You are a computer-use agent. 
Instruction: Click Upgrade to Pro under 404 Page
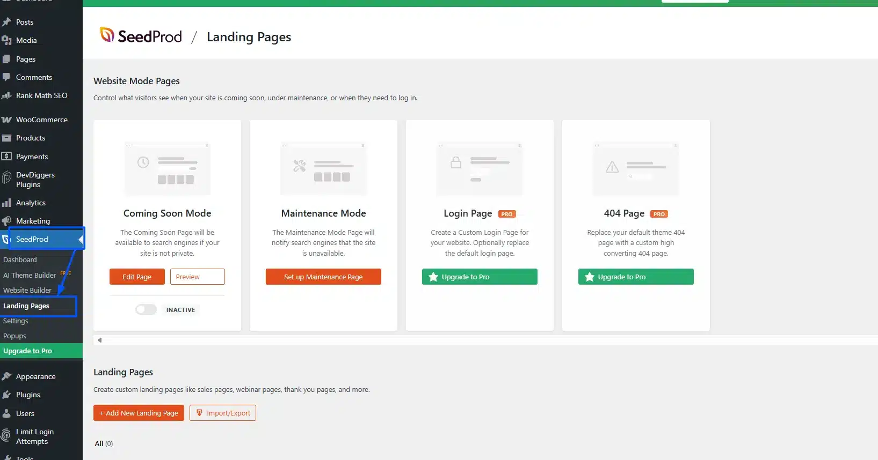(636, 277)
